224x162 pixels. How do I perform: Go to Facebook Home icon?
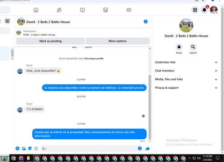[36, 10]
